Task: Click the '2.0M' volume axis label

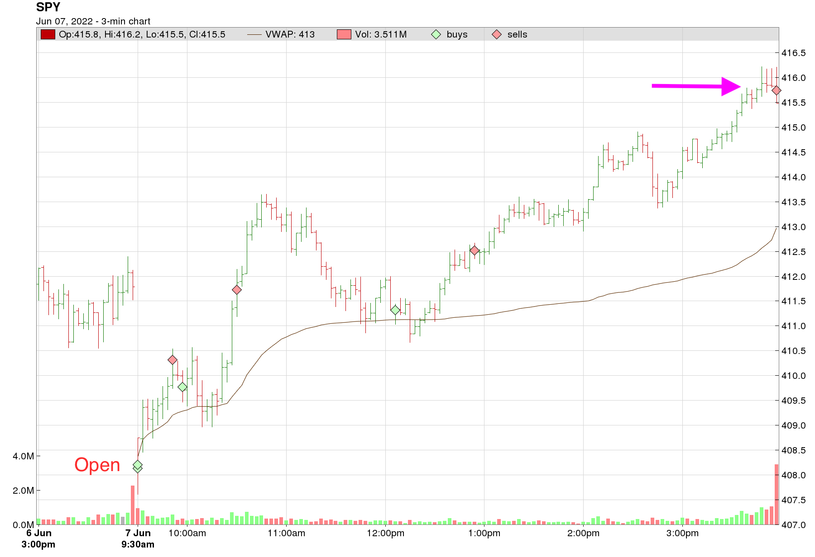Action: pyautogui.click(x=23, y=491)
